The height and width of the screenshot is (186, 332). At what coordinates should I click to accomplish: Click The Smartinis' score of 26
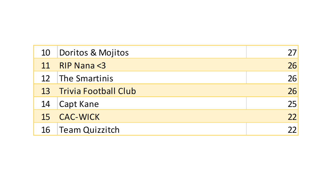coord(292,78)
